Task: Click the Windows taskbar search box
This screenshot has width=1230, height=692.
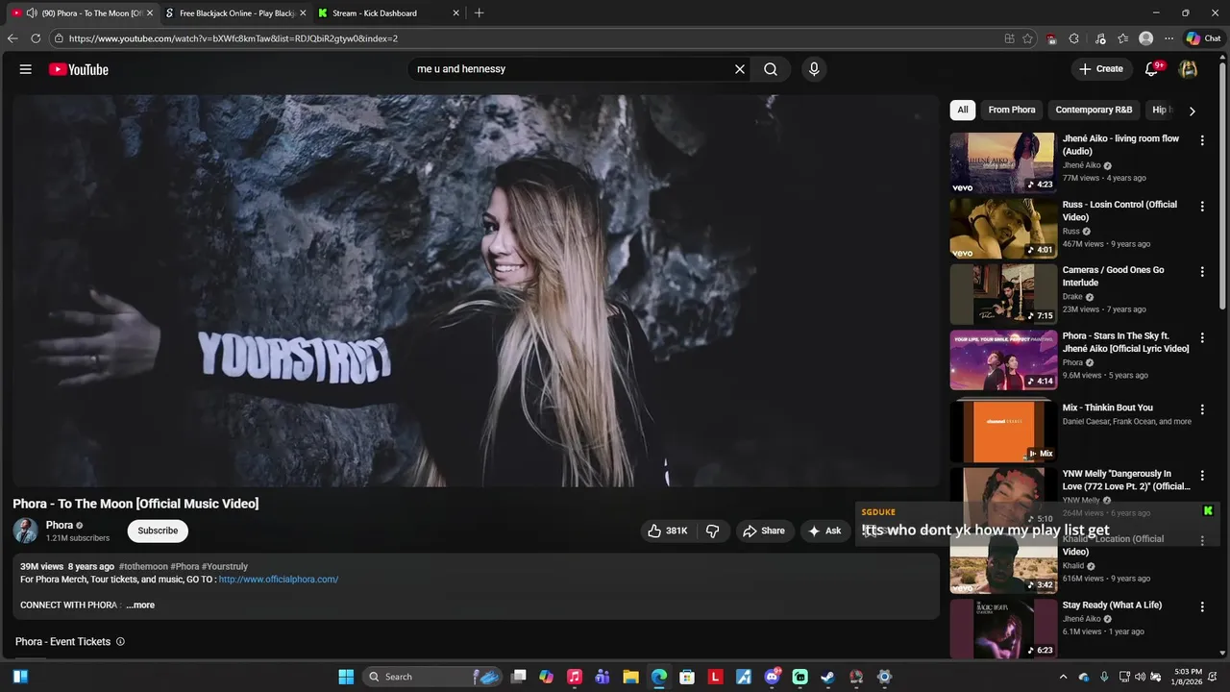Action: [432, 677]
